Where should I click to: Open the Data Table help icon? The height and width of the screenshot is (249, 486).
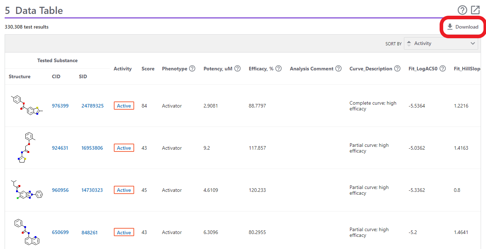pos(462,10)
